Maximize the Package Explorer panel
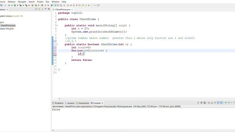Screen dimensions: 235x132 (x=49, y=9)
